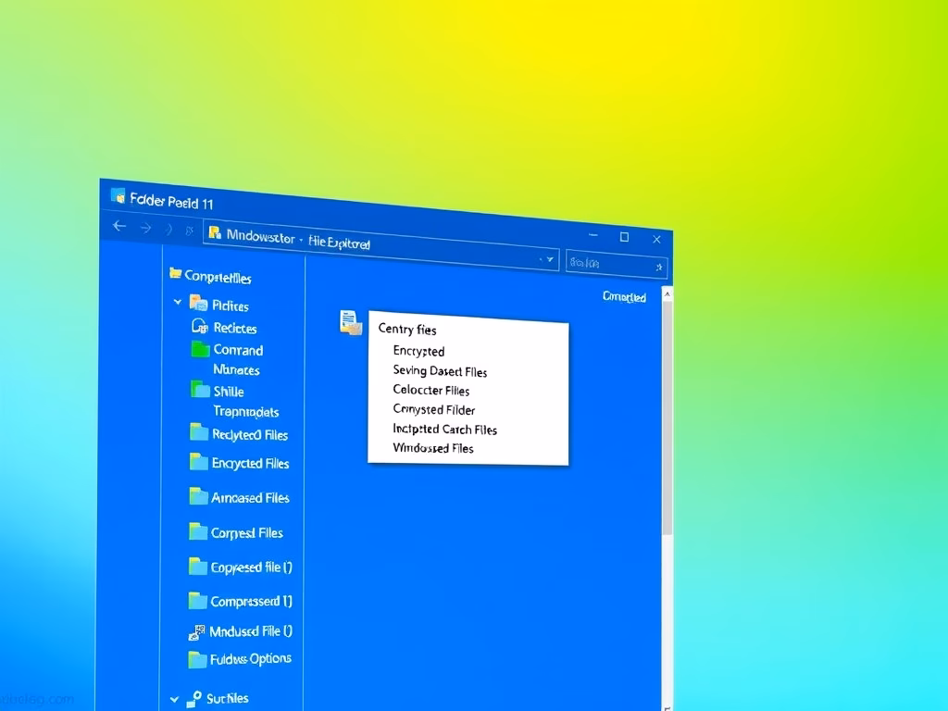The image size is (948, 711).
Task: Click the Comorted column header
Action: tap(624, 297)
